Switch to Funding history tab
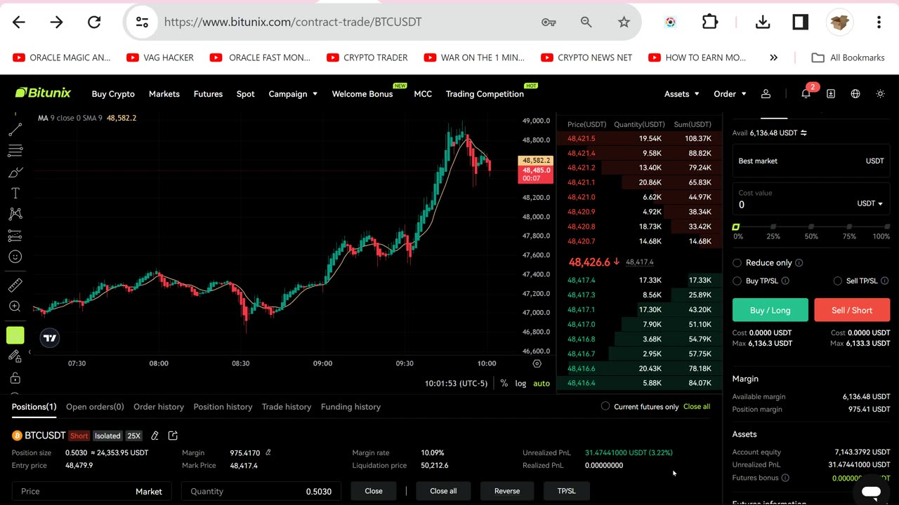This screenshot has width=899, height=505. coord(350,406)
